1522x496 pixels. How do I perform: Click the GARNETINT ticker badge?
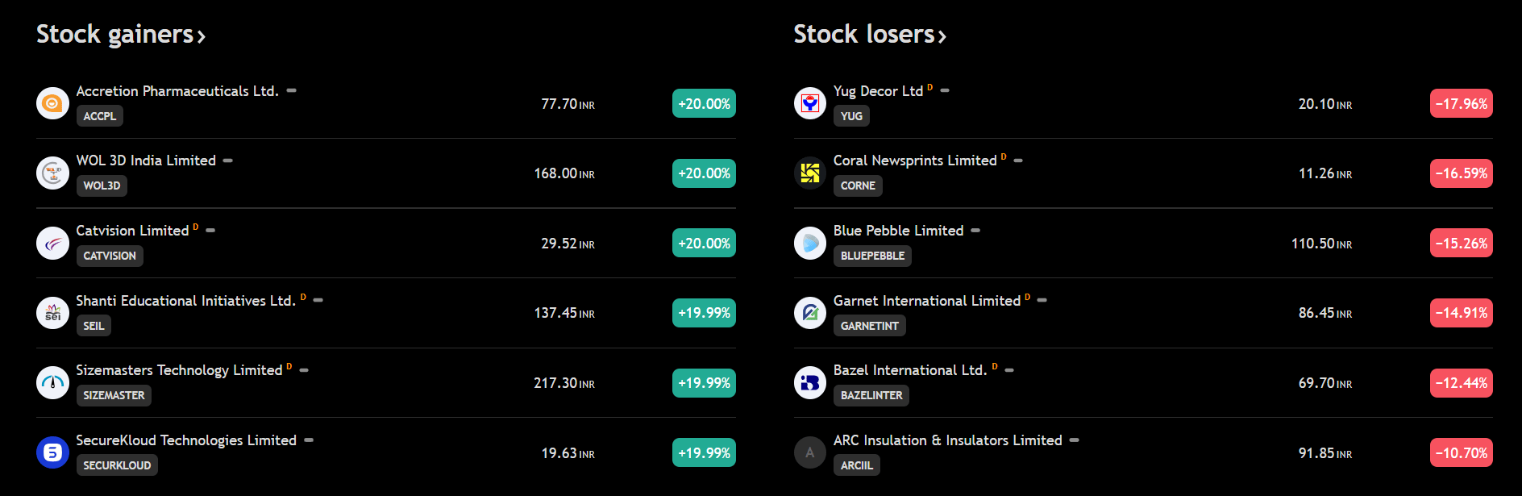click(x=869, y=326)
